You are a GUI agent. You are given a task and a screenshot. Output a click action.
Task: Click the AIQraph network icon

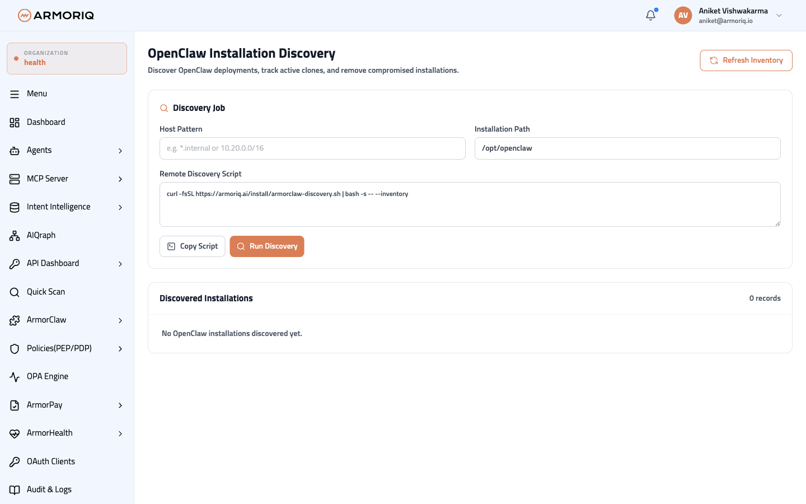tap(15, 235)
